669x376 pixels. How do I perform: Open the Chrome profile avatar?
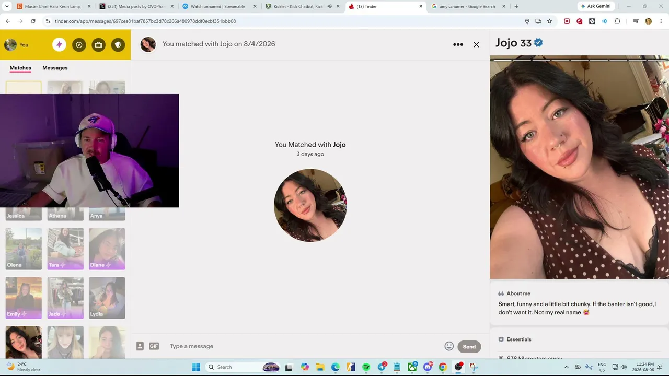click(649, 21)
